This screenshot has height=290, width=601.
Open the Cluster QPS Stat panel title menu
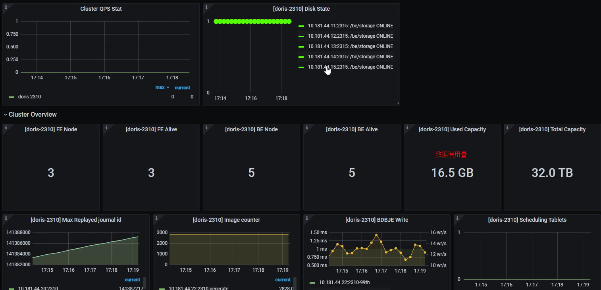[x=101, y=9]
